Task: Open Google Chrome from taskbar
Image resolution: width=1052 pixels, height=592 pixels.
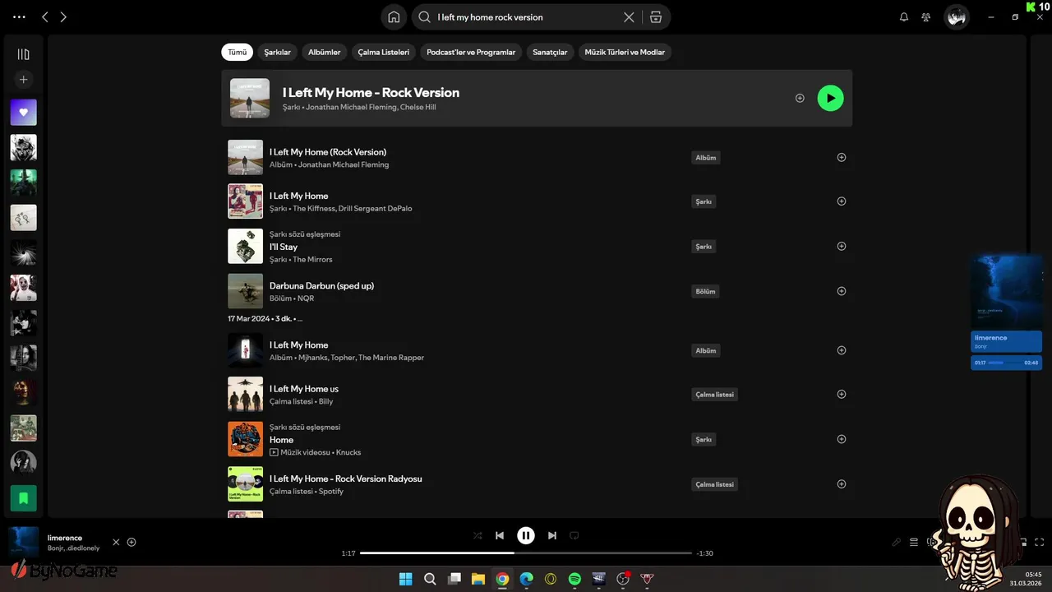Action: [x=502, y=579]
